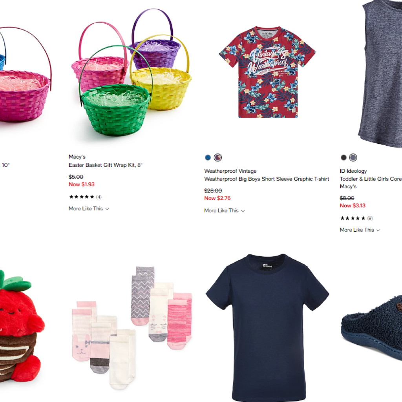The image size is (402, 402).
Task: View colorful Easter baskets product image
Action: (131, 73)
